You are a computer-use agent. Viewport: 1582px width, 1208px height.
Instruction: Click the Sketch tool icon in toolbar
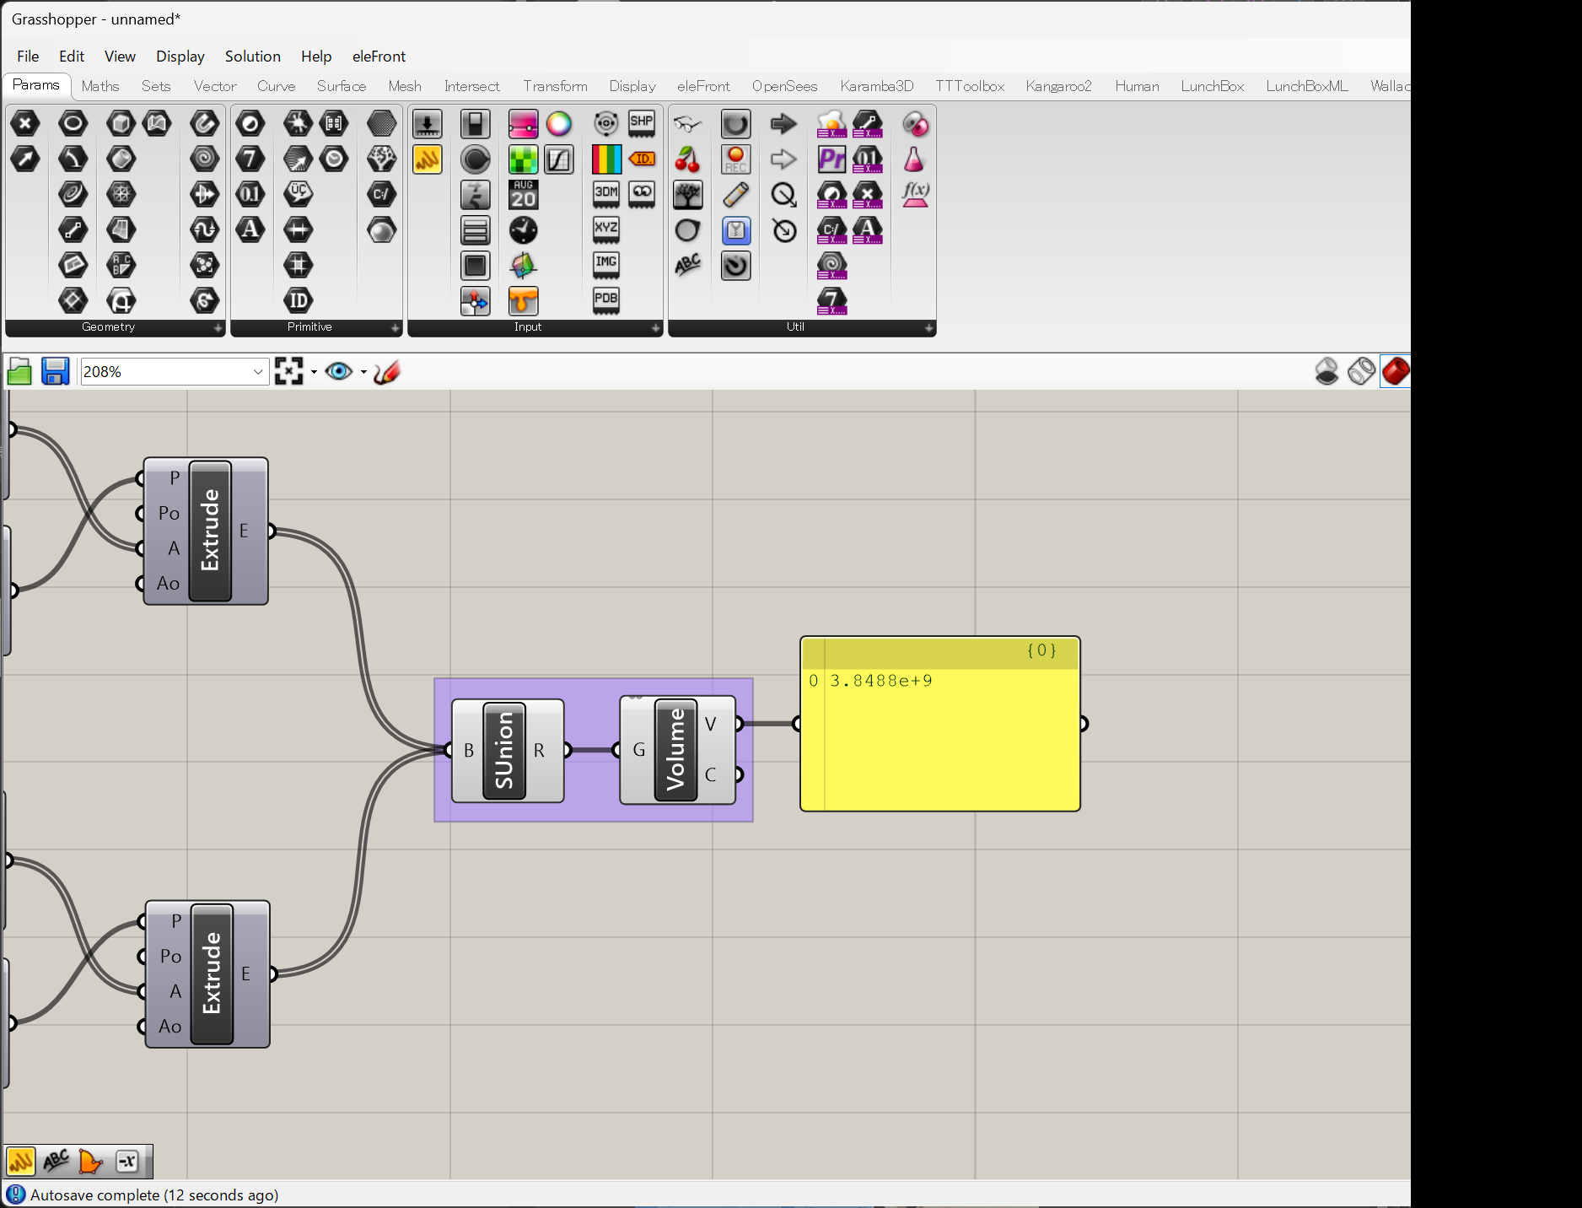pyautogui.click(x=387, y=372)
